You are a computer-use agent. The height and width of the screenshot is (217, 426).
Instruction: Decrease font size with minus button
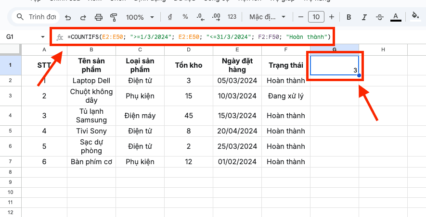coord(301,17)
